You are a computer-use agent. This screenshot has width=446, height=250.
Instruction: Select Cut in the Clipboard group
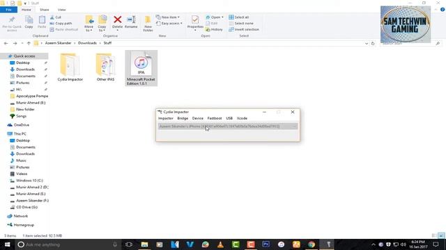click(56, 17)
